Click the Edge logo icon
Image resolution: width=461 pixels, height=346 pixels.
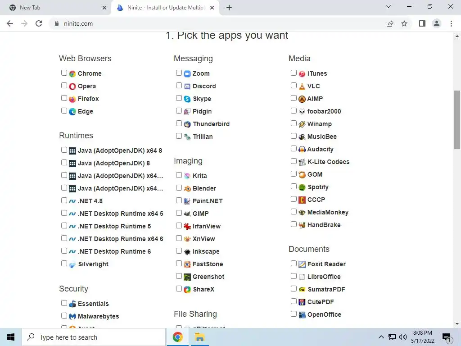(72, 112)
